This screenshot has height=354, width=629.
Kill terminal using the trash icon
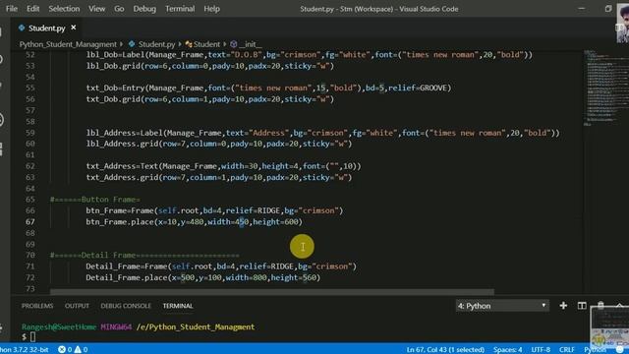click(600, 306)
